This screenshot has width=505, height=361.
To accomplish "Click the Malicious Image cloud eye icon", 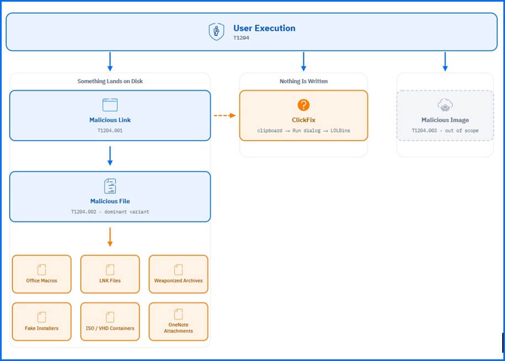I will 445,105.
